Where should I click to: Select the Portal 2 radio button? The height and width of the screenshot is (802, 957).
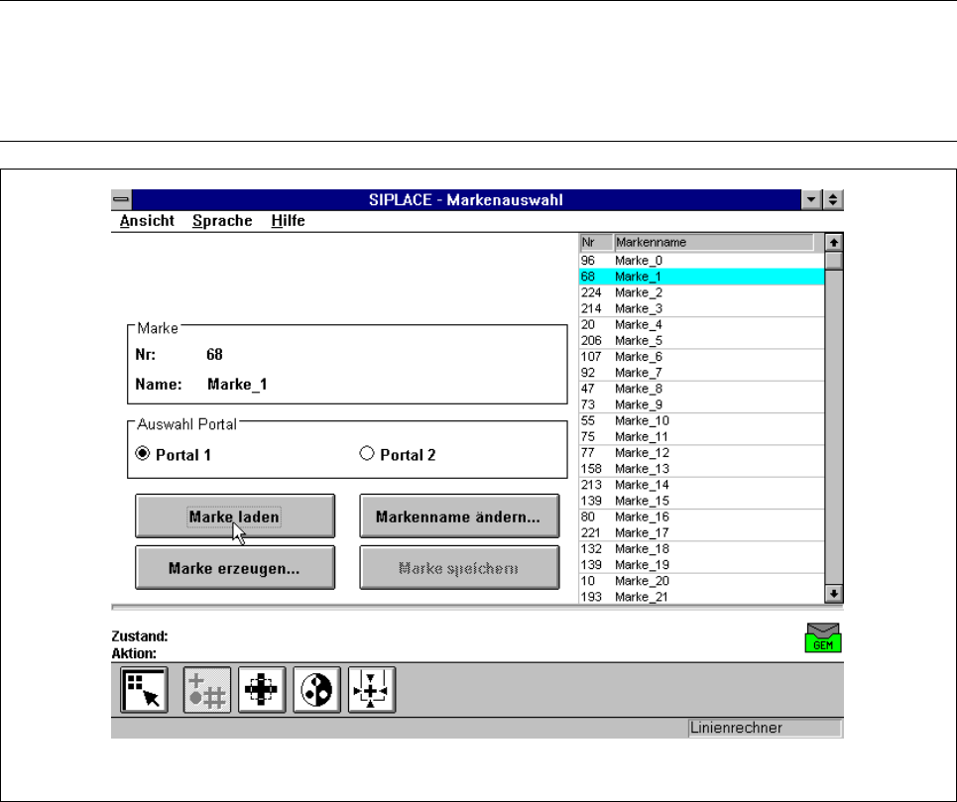[x=367, y=454]
